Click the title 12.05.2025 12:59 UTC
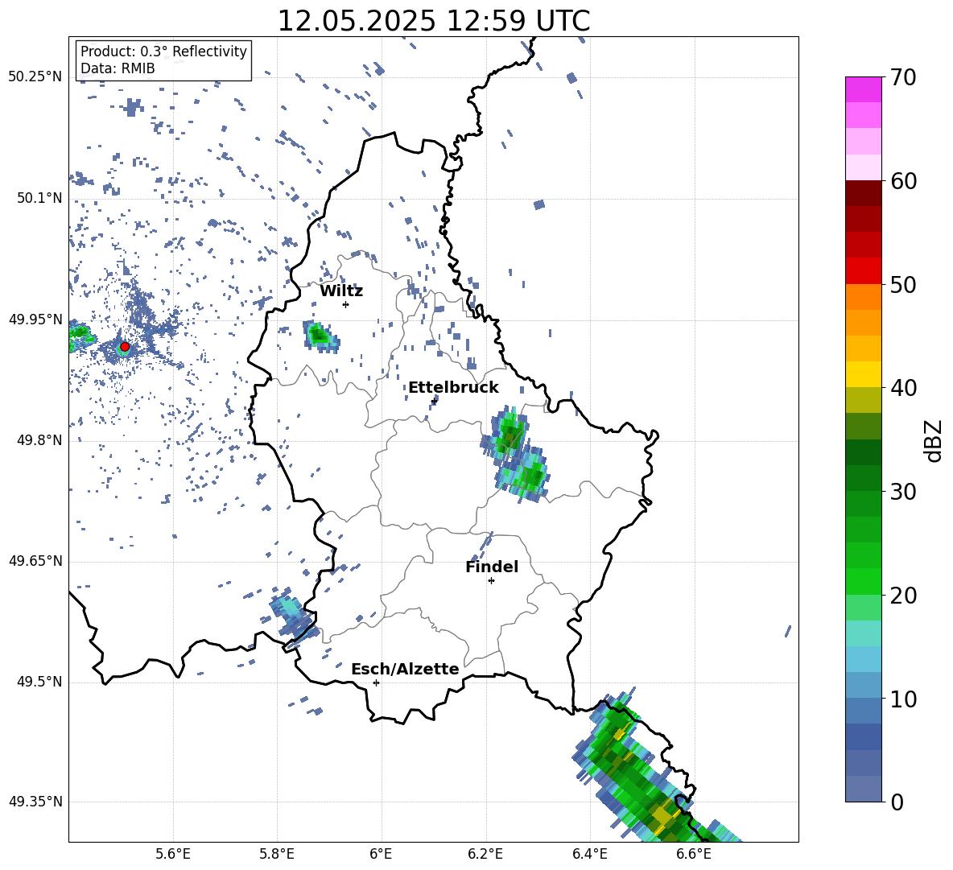Viewport: 953px width, 870px height. click(x=433, y=21)
